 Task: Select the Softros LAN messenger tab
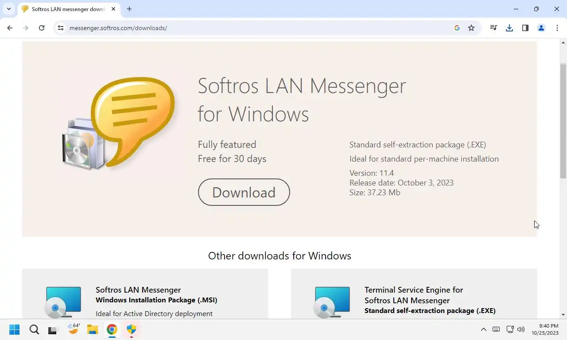(x=68, y=9)
